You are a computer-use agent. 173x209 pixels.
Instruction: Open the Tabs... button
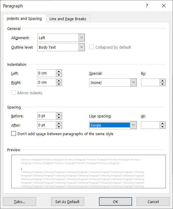pos(20,202)
